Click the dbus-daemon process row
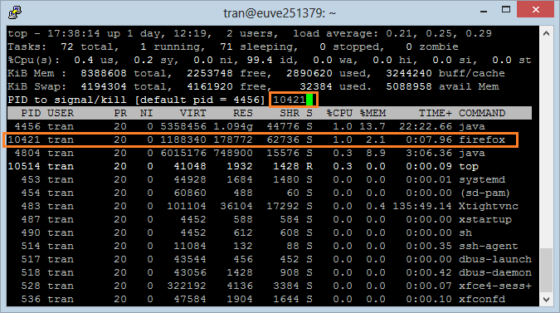Image resolution: width=560 pixels, height=313 pixels. coord(270,272)
